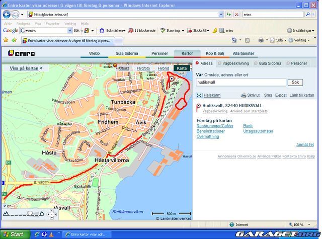Click the Hudiksvall location marker on map
The height and width of the screenshot is (239, 322).
click(172, 79)
